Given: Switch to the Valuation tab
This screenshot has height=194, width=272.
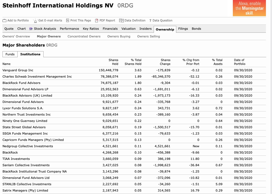Looking at the screenshot, I should coord(129,29).
